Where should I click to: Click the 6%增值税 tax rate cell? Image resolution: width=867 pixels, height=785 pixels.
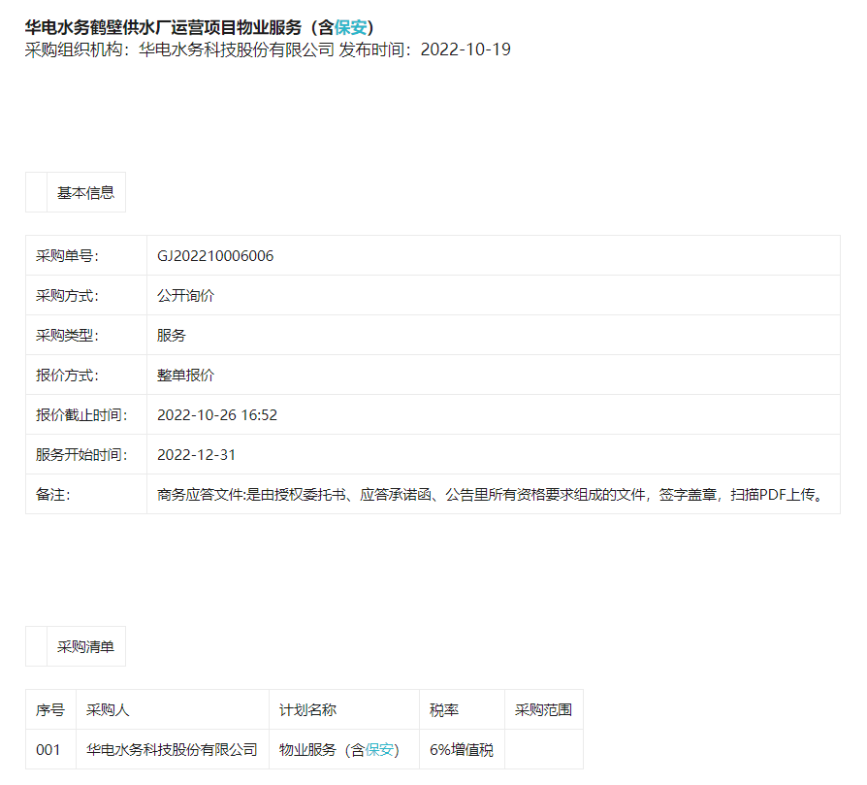[461, 749]
